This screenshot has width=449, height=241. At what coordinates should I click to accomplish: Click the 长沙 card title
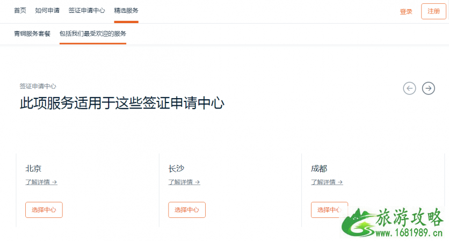[x=176, y=169]
